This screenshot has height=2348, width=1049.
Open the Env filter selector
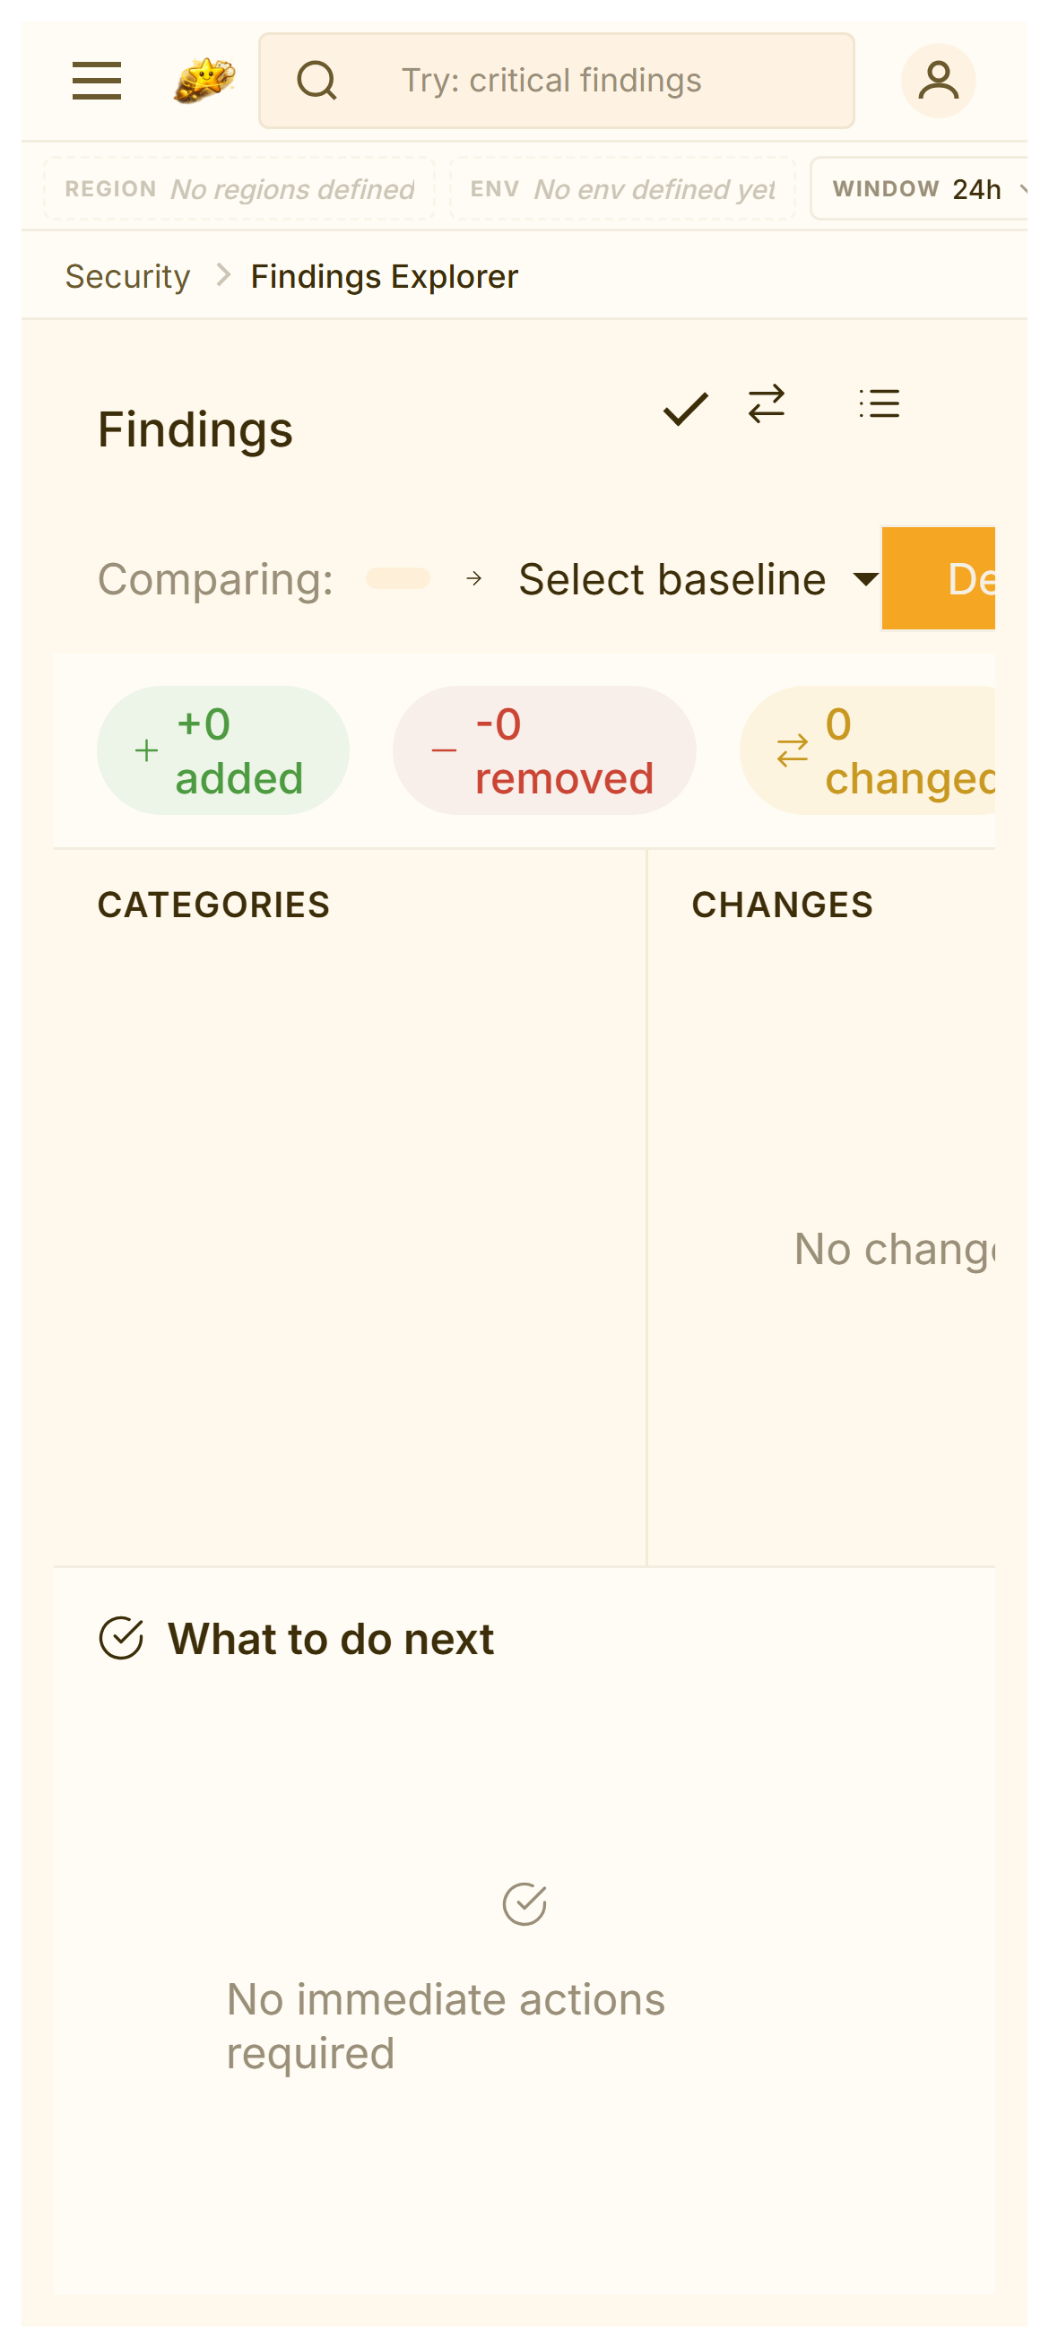click(621, 188)
